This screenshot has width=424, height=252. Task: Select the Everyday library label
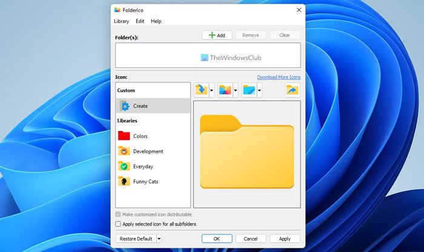click(x=143, y=167)
